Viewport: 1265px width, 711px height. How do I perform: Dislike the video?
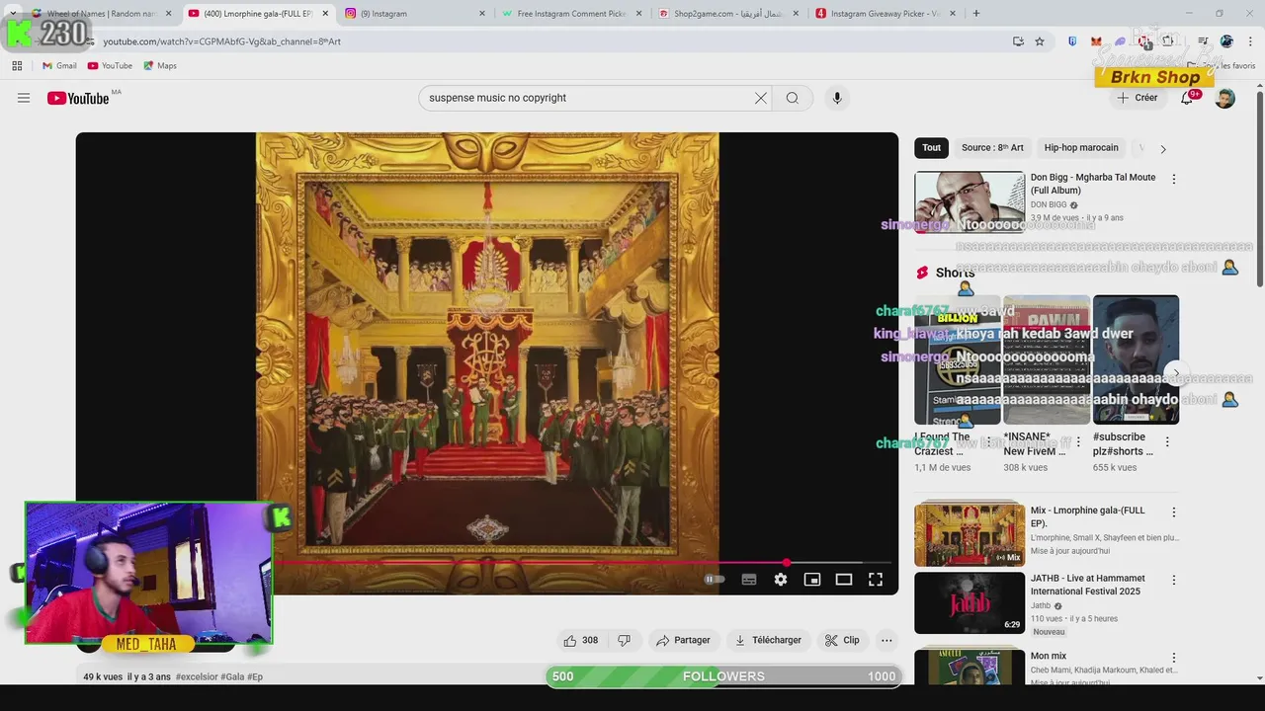click(624, 640)
